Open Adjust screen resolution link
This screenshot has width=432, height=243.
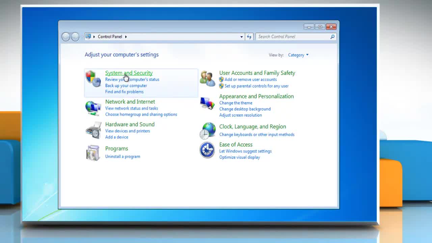pos(241,115)
